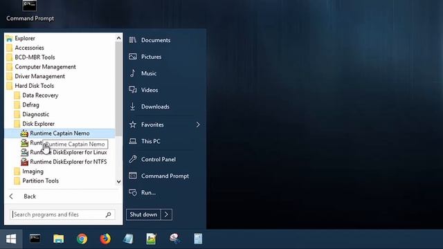Click the program list scroll down arrow
The width and height of the screenshot is (443, 249).
(x=118, y=181)
